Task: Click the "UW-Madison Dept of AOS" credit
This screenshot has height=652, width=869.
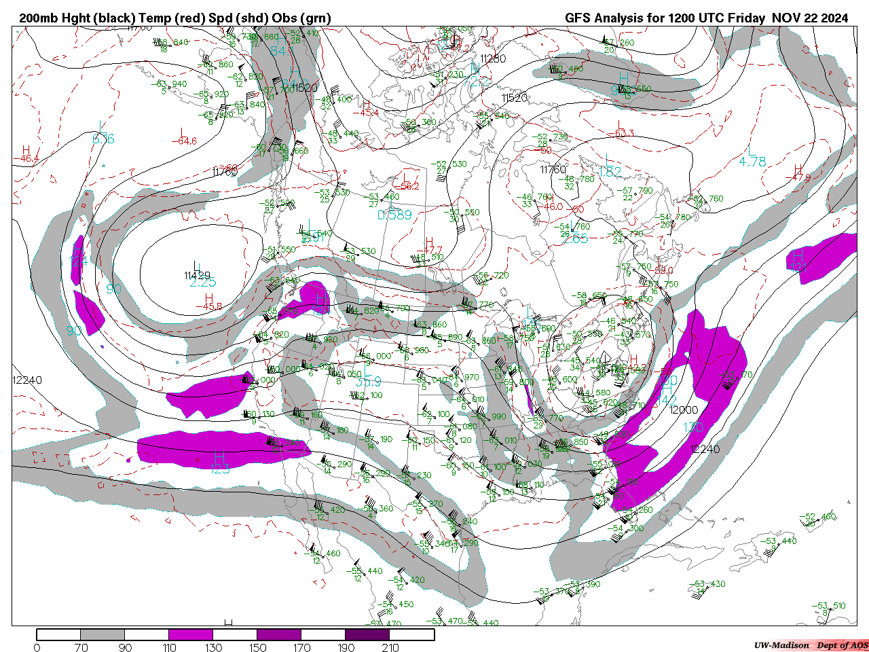Action: tap(811, 645)
